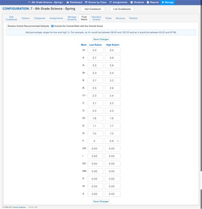The width and height of the screenshot is (202, 209).
Task: Click the Aeries Software footer link
Action: click(20, 207)
